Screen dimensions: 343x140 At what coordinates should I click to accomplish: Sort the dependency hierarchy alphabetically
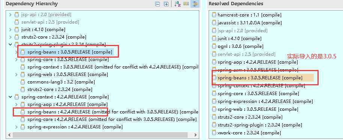click(178, 4)
